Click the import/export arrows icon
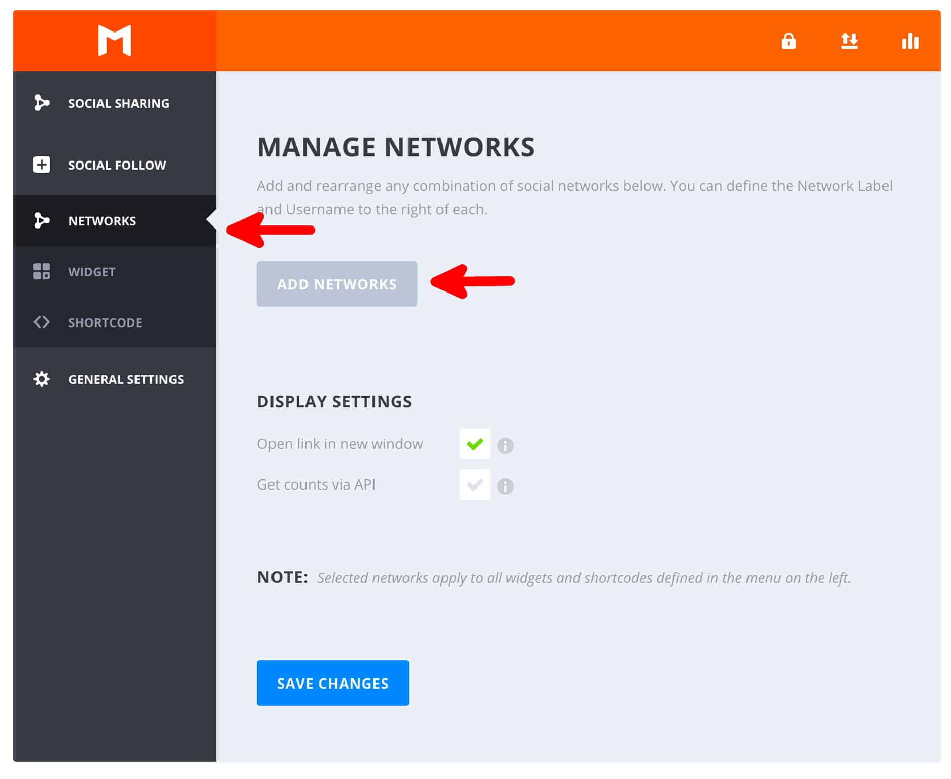Image resolution: width=951 pixels, height=779 pixels. (x=849, y=41)
